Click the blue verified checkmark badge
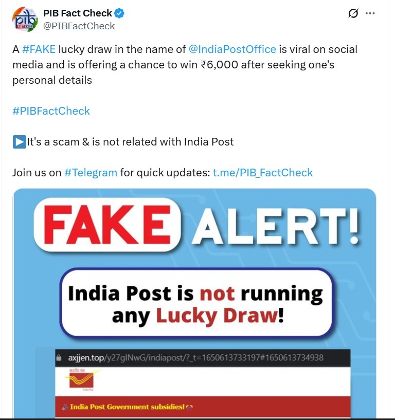This screenshot has width=395, height=420. [119, 13]
